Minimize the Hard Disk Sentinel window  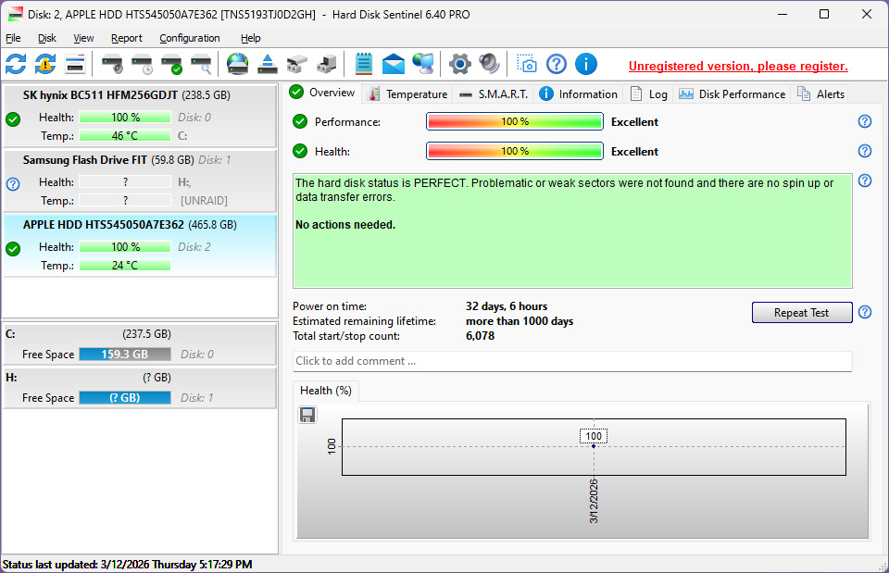pos(783,14)
